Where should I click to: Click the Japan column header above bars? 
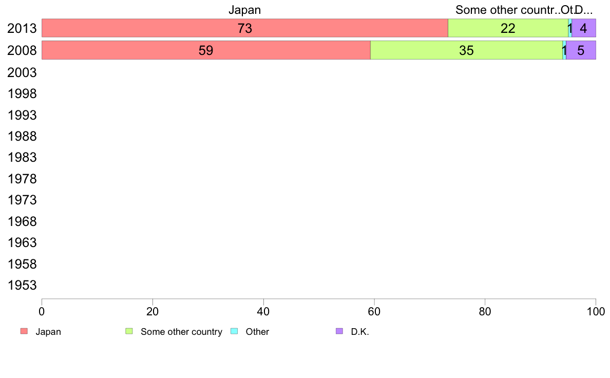[245, 10]
